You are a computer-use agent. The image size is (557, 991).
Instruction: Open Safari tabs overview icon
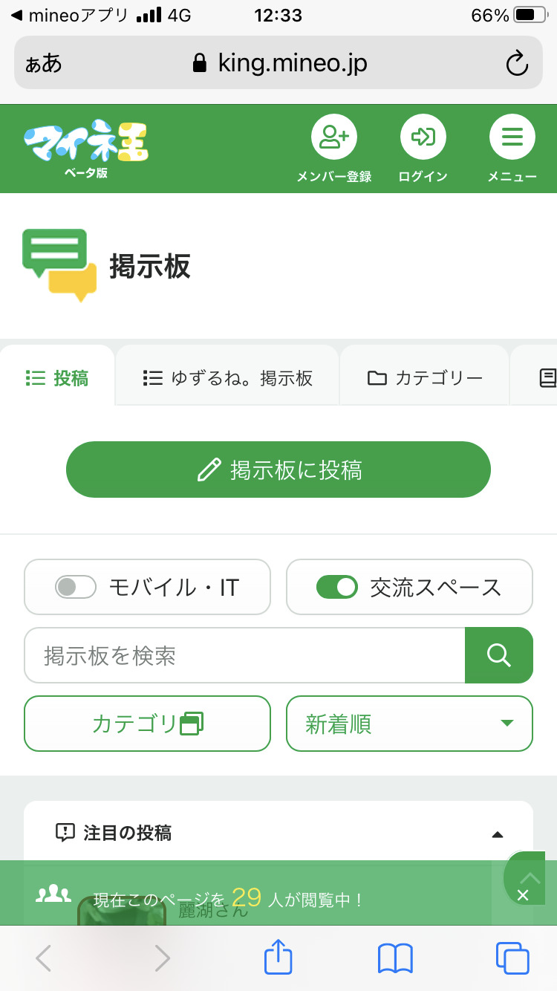pos(512,958)
